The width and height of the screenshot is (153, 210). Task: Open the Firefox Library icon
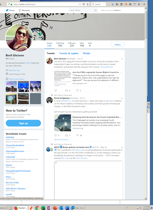117,4
